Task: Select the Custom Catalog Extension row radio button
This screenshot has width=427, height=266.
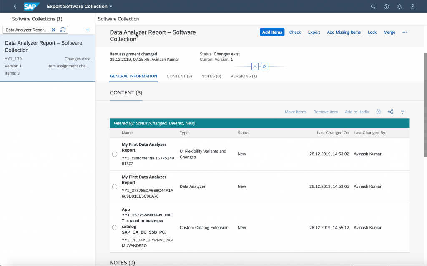Action: point(115,228)
